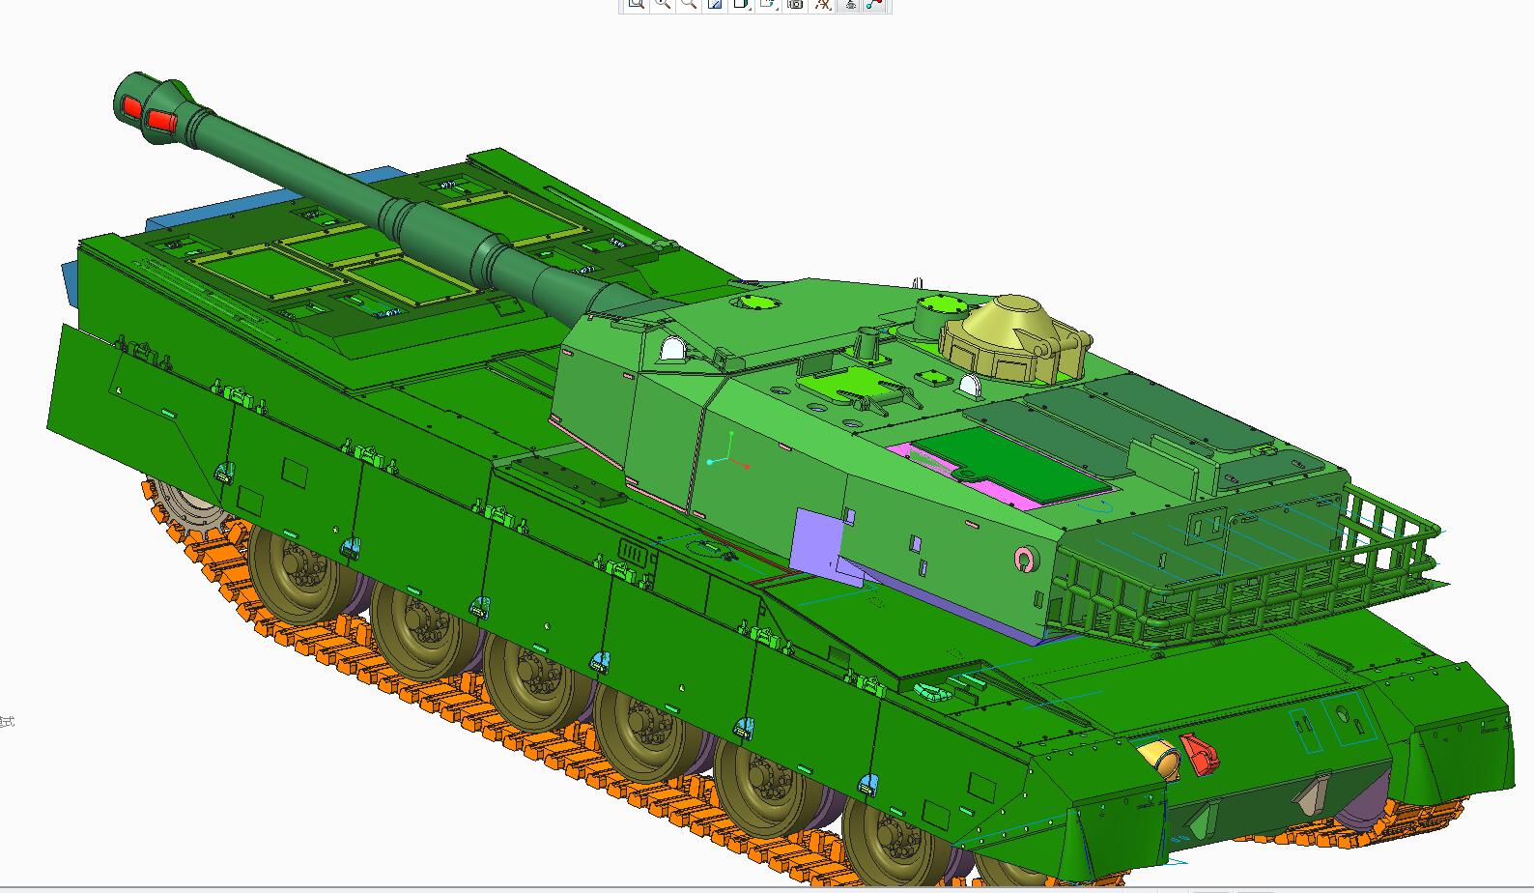Open the Datum Display Filters

coord(822,4)
